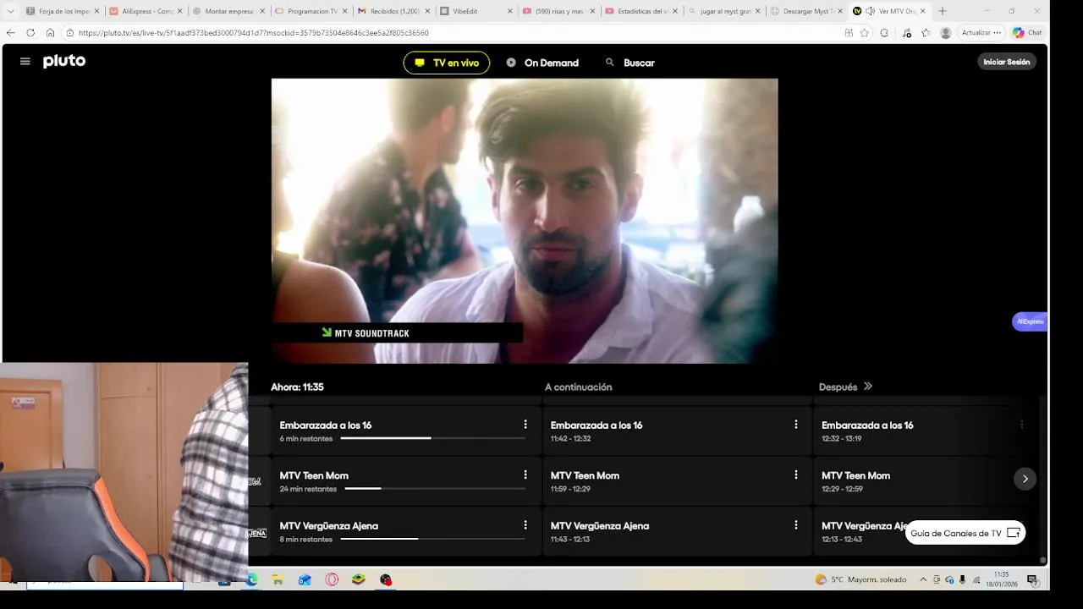Select MTV Teen Mom at 11:59 - 12:29
Image resolution: width=1083 pixels, height=609 pixels.
point(676,480)
